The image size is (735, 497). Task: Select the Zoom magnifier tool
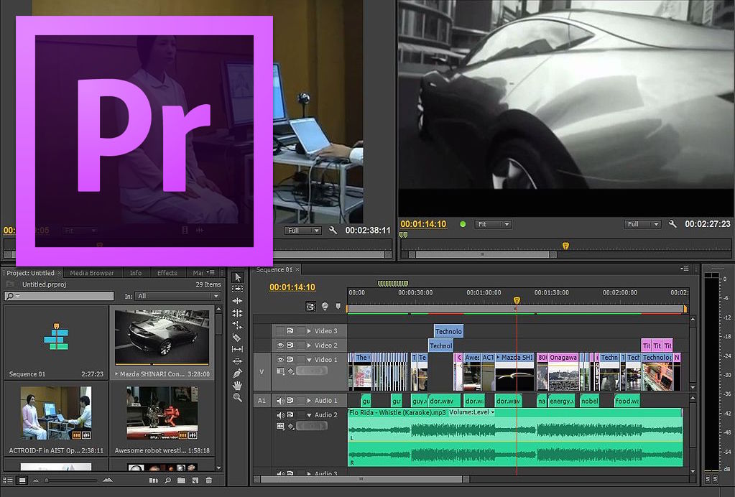point(238,398)
